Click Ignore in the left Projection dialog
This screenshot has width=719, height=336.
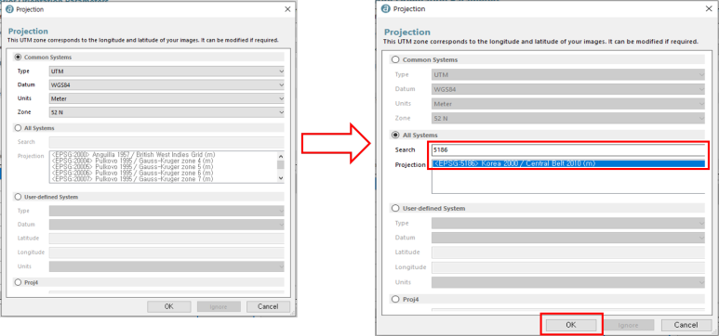[x=219, y=306]
